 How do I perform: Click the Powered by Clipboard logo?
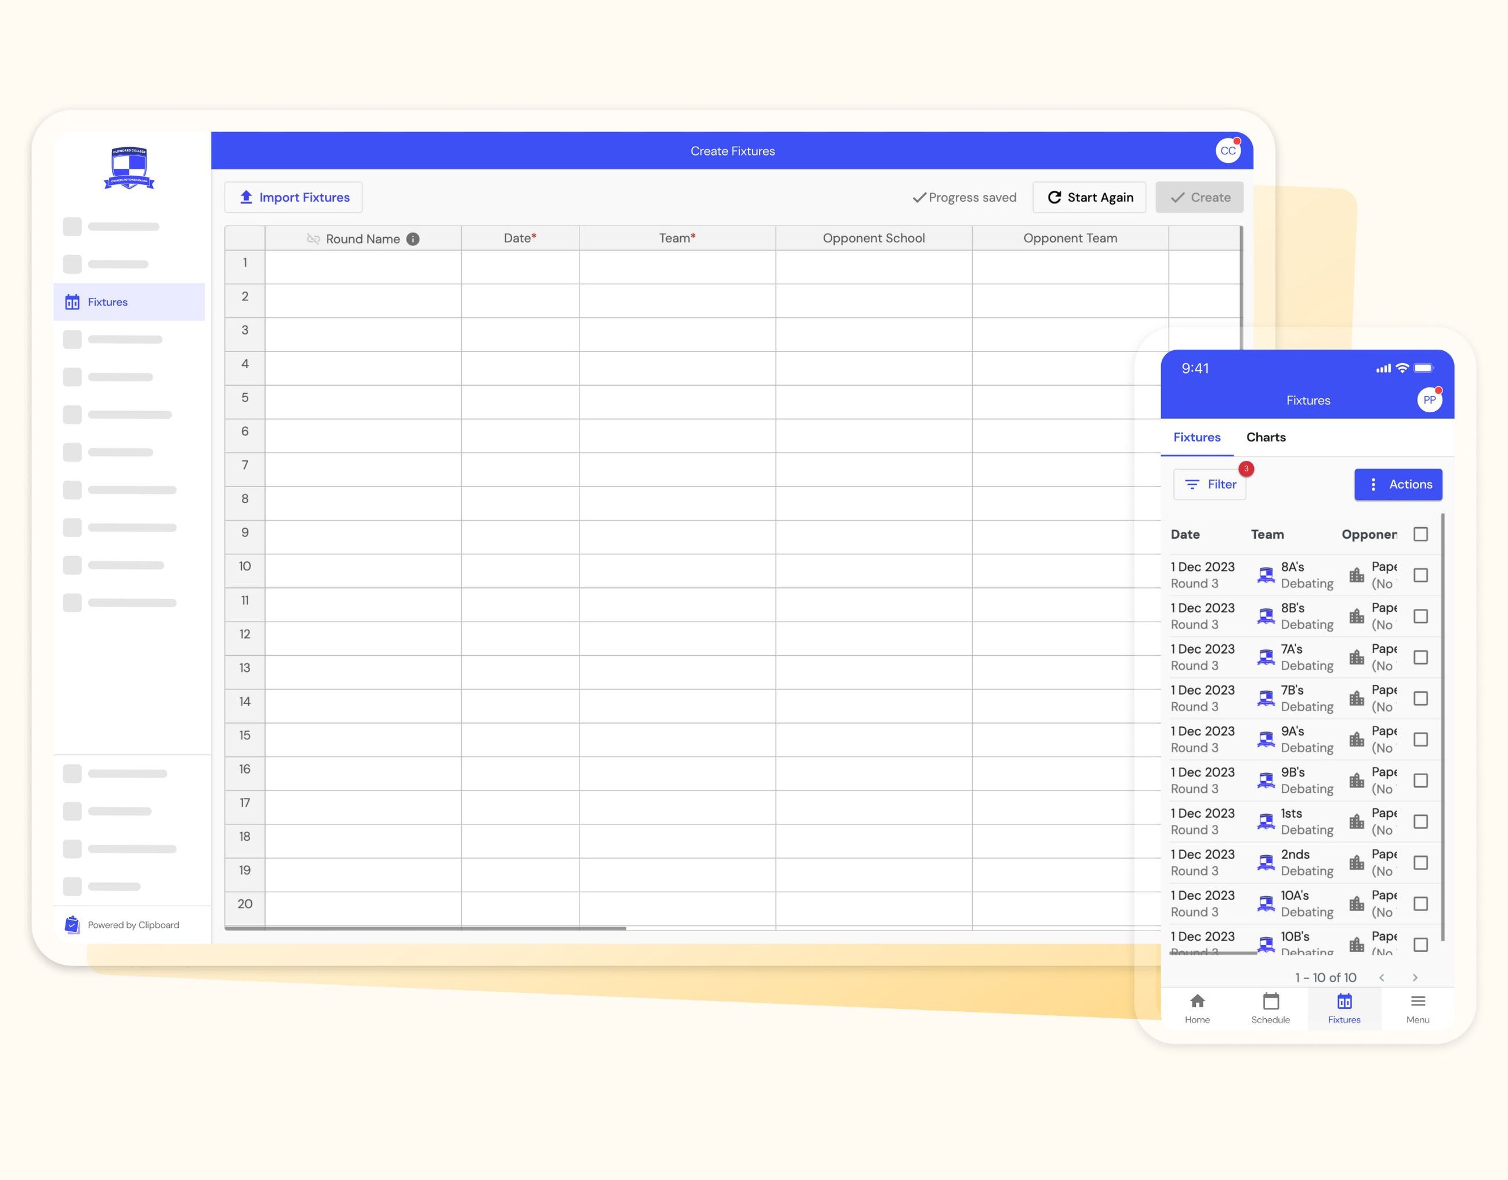point(72,925)
